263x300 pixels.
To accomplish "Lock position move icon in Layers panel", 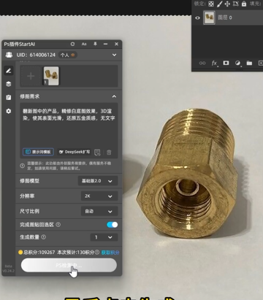I will point(227,4).
